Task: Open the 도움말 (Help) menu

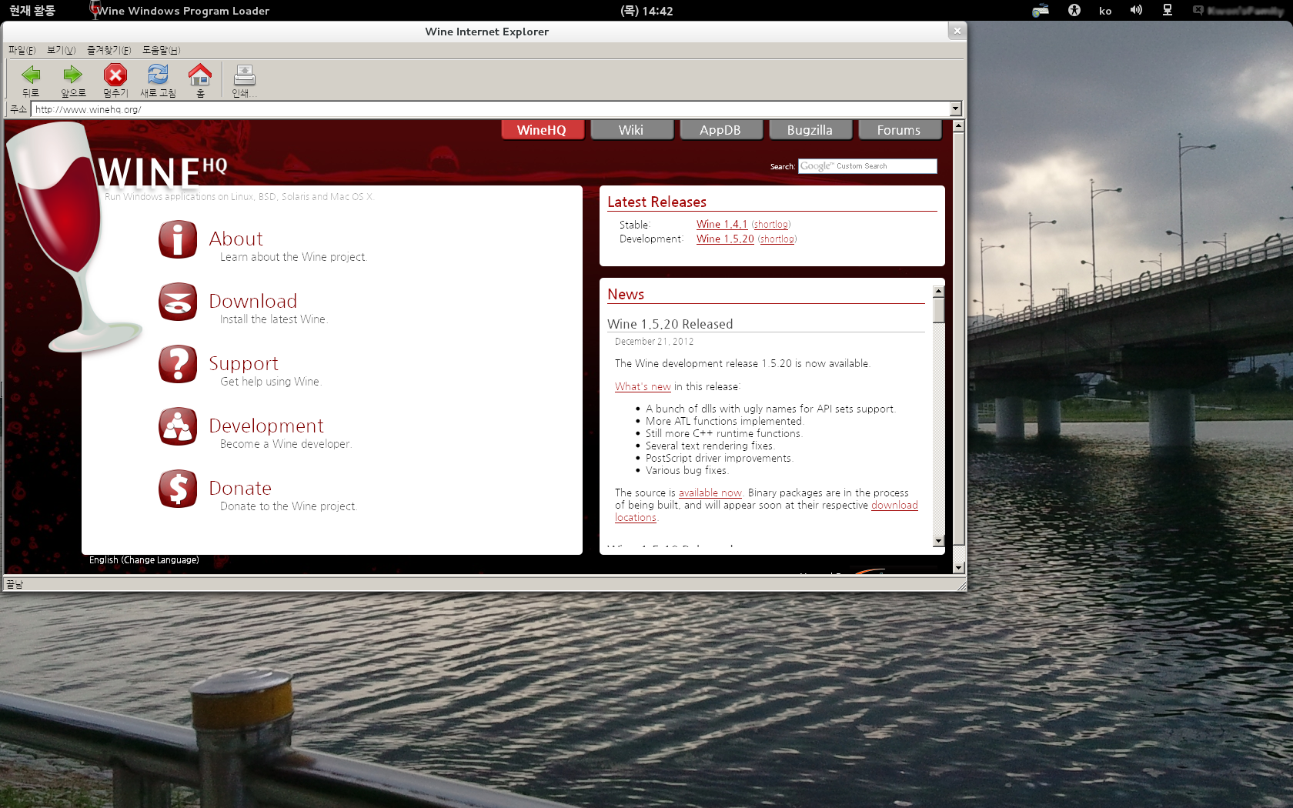Action: (x=161, y=50)
